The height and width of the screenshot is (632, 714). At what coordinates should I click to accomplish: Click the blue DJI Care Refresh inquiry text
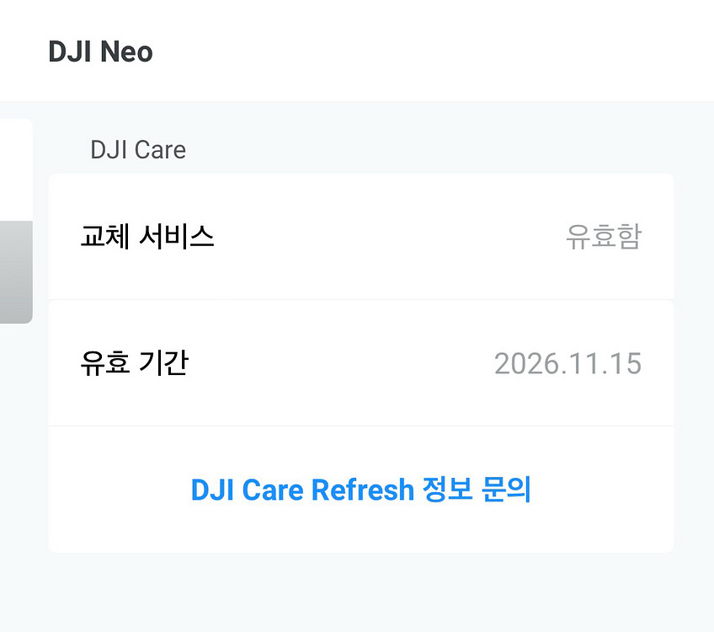(360, 489)
